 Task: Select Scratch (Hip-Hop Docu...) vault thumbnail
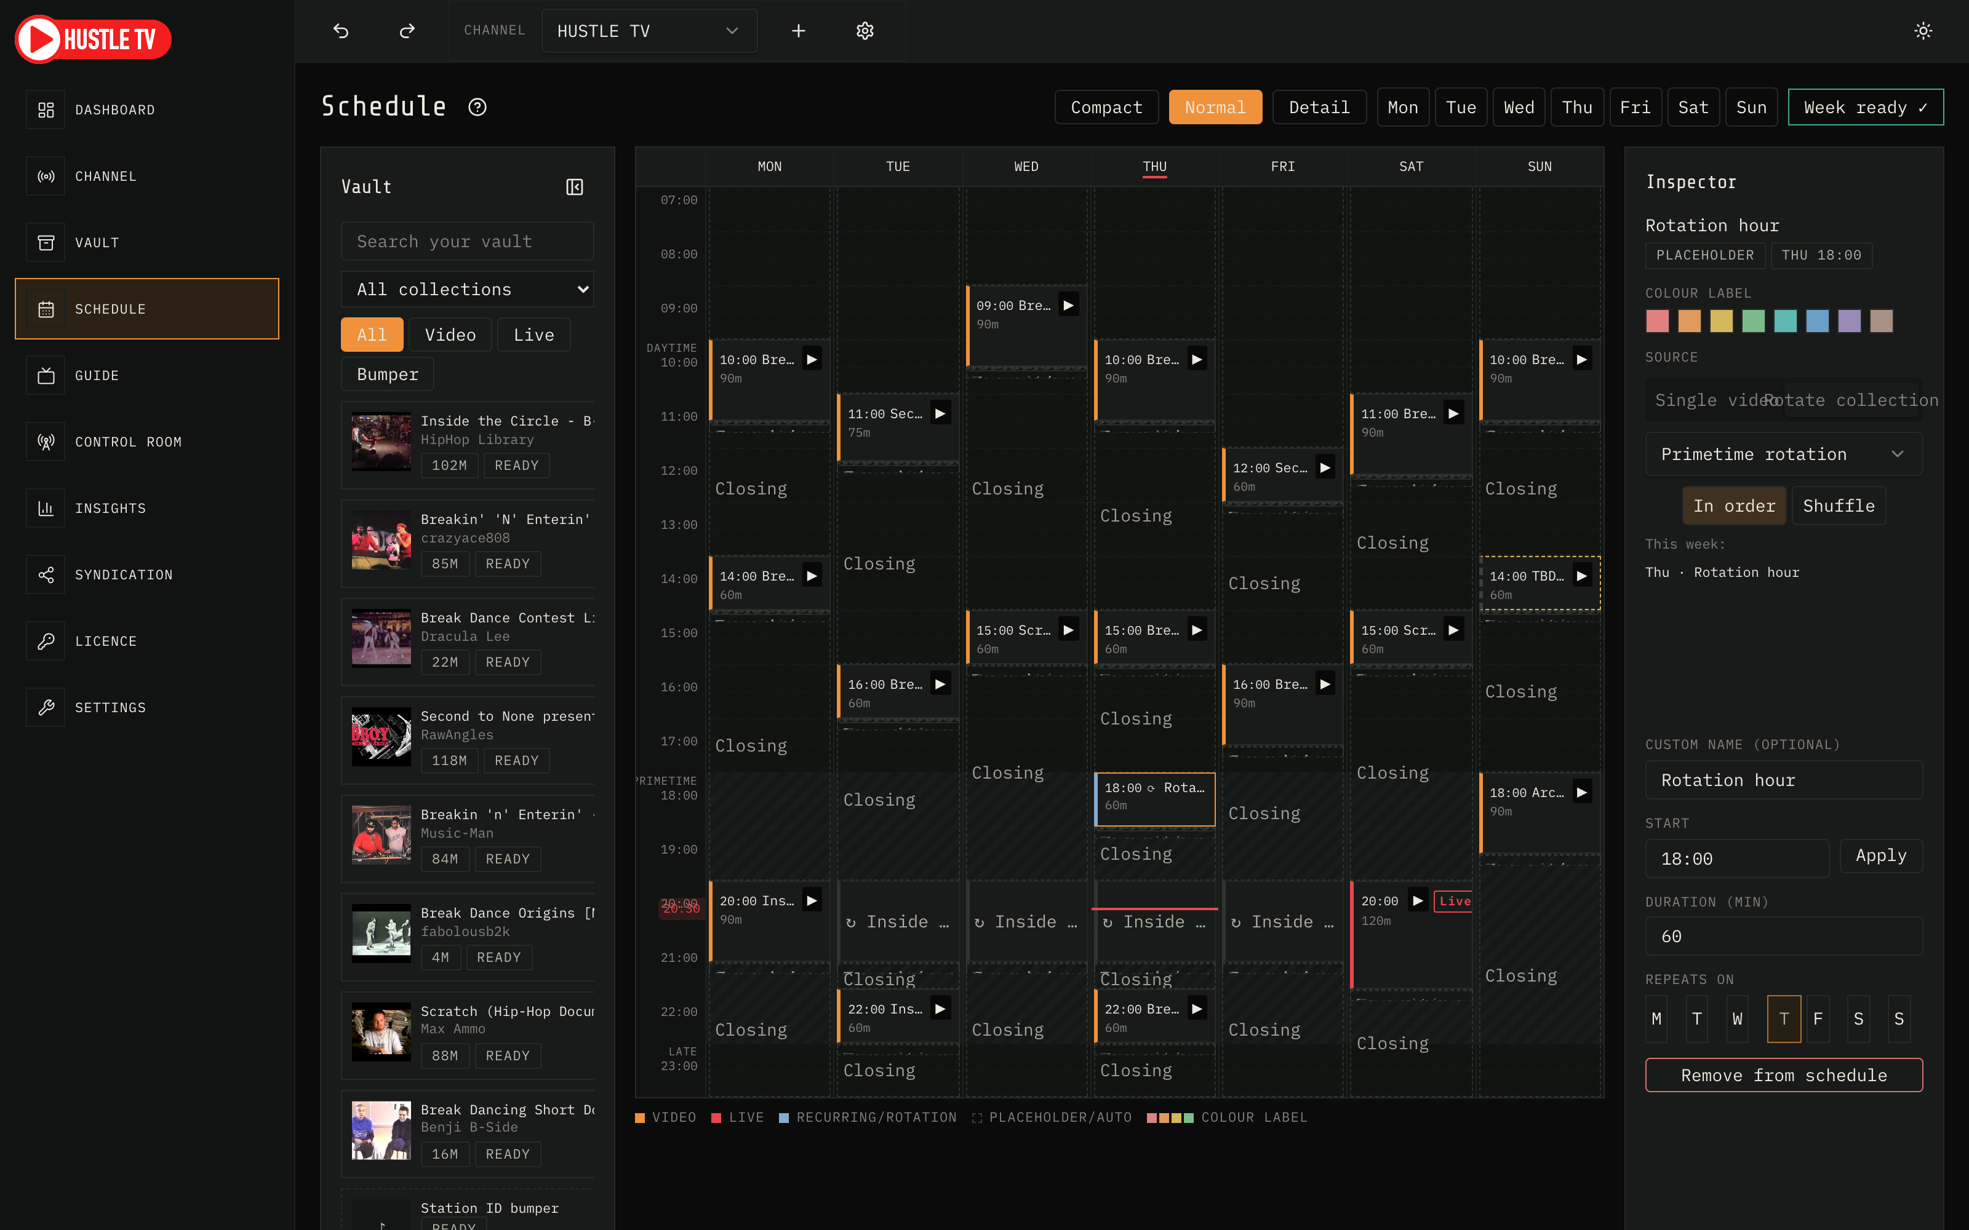coord(381,1033)
